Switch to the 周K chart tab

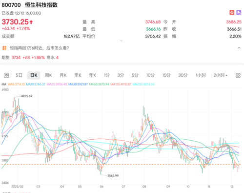[x=48, y=75]
